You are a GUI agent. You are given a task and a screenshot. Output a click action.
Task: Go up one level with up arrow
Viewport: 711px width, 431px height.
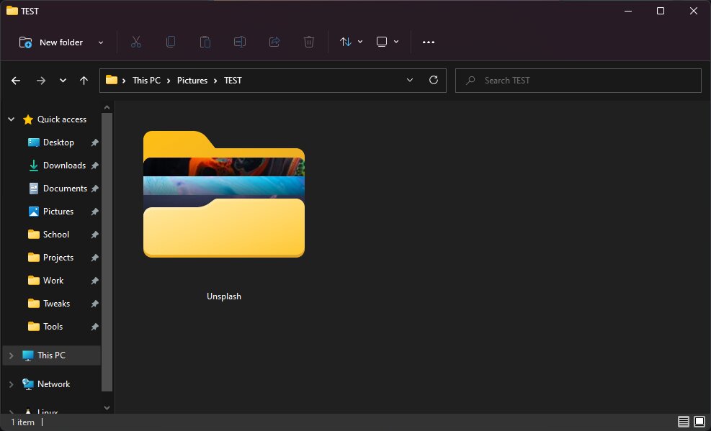pyautogui.click(x=84, y=81)
